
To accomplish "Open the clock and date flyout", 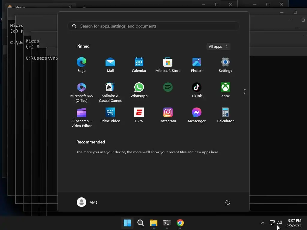I will click(x=294, y=223).
